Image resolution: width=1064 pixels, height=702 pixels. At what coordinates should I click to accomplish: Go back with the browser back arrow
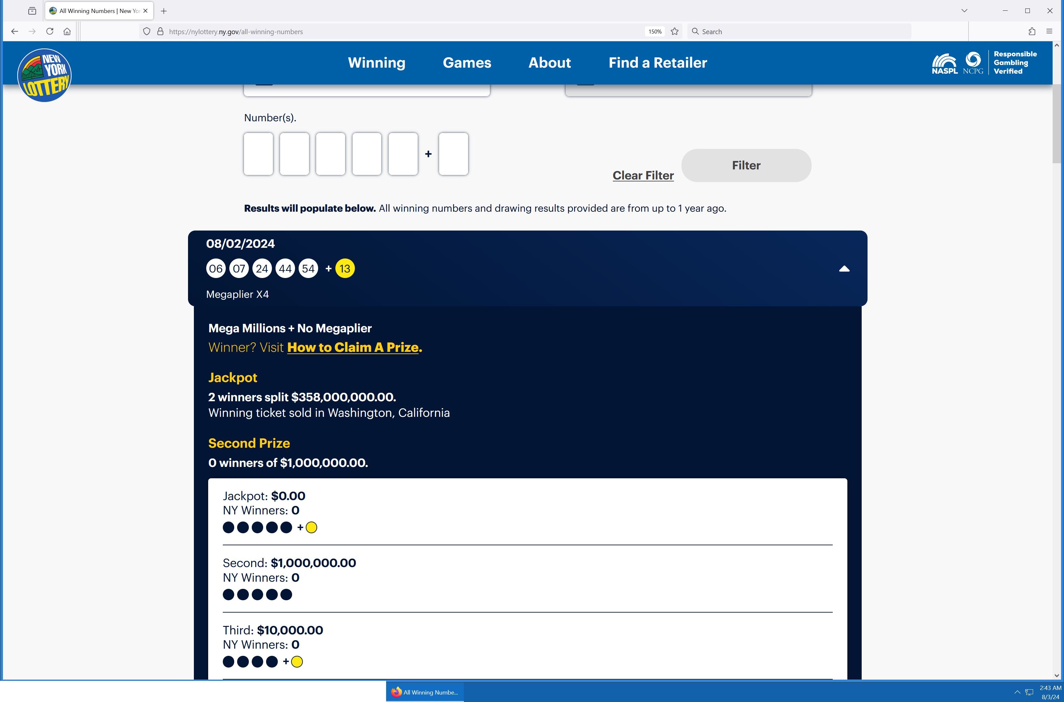(14, 31)
